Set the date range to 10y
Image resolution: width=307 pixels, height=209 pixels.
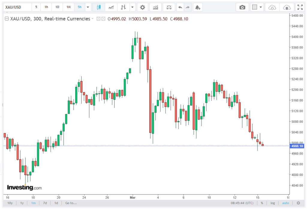click(10, 203)
